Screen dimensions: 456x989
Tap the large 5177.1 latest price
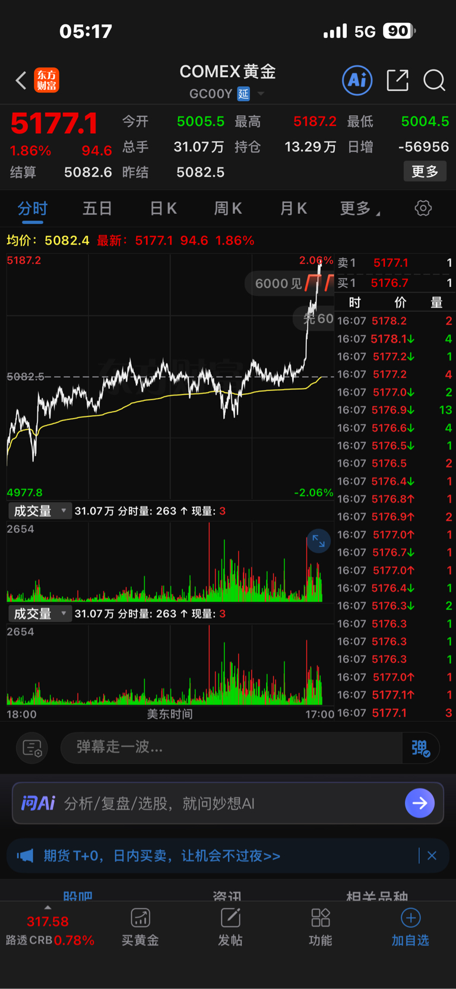[x=54, y=124]
